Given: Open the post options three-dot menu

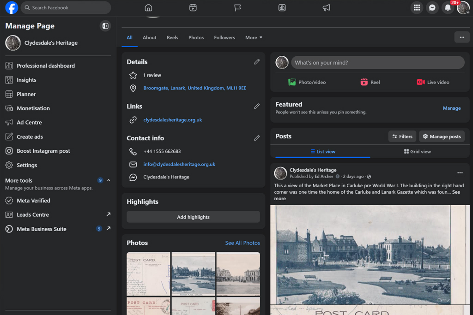Looking at the screenshot, I should click(x=460, y=173).
